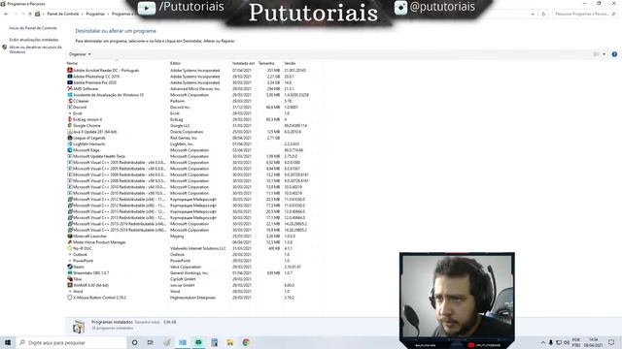Sort by the Tamanho column header

click(266, 63)
